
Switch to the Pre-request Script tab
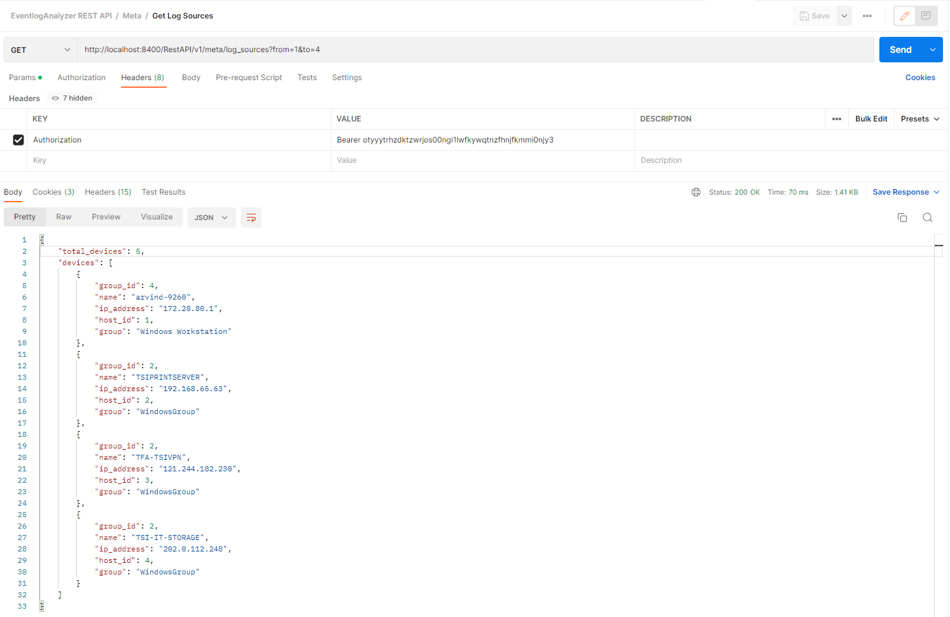click(x=249, y=77)
